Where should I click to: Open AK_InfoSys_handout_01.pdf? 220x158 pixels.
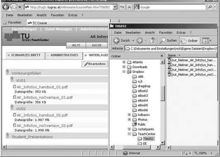(x=42, y=87)
